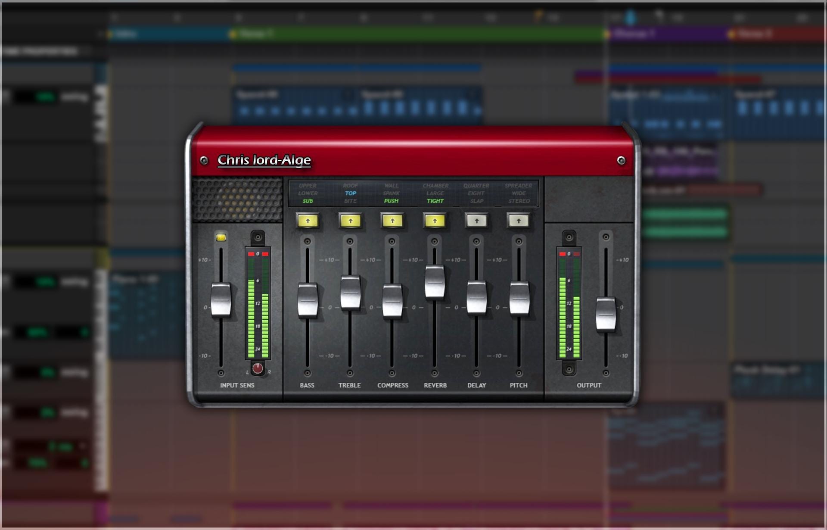Click the OUTPUT fader handle

coord(606,314)
